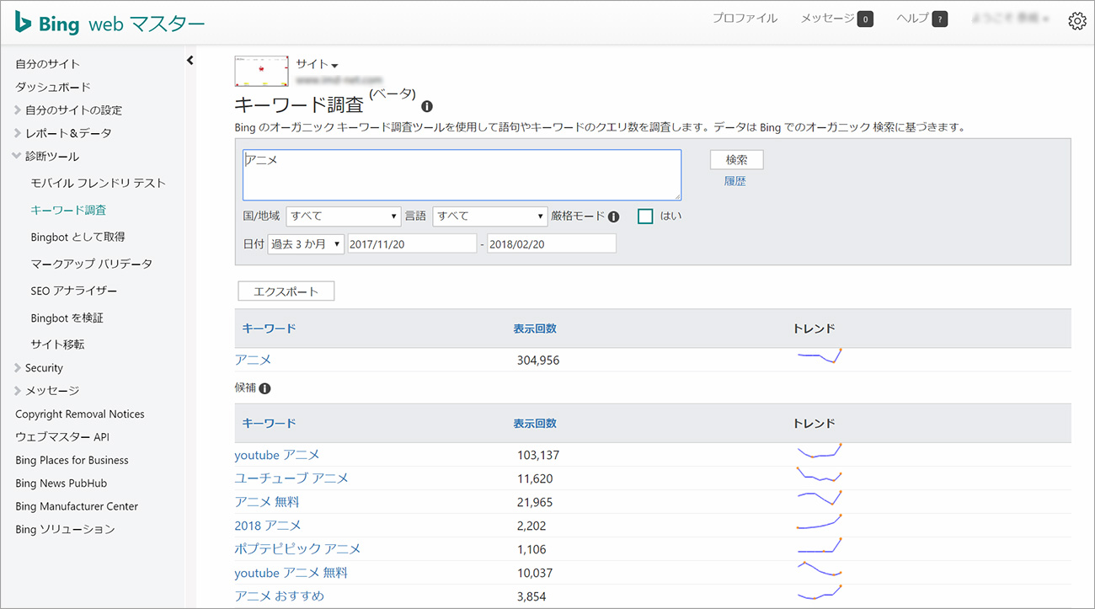Open the アニメ 無料 keyword link
Viewport: 1095px width, 609px height.
pyautogui.click(x=267, y=502)
